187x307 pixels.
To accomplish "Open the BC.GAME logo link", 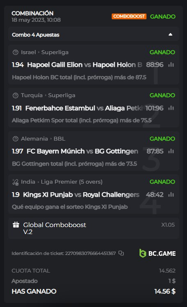I will tap(157, 253).
